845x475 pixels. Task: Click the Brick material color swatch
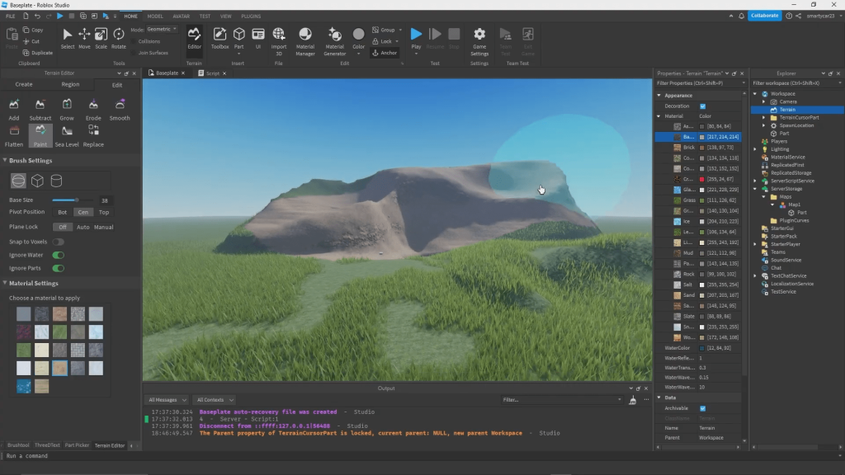click(701, 148)
